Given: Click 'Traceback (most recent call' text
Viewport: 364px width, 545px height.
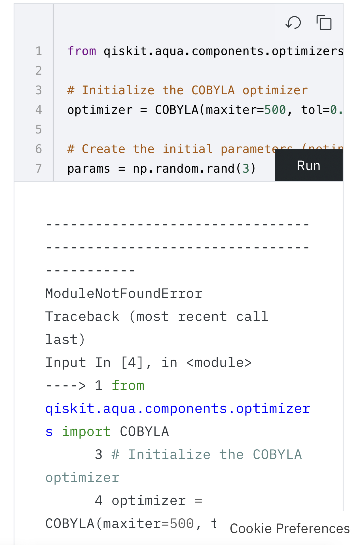Looking at the screenshot, I should coord(157,317).
